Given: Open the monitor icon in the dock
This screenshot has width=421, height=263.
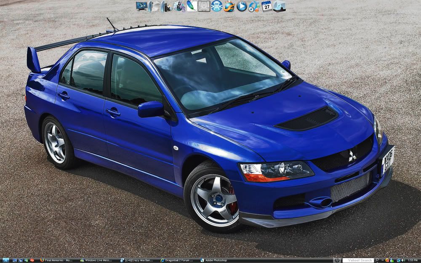Looking at the screenshot, I should (141, 6).
